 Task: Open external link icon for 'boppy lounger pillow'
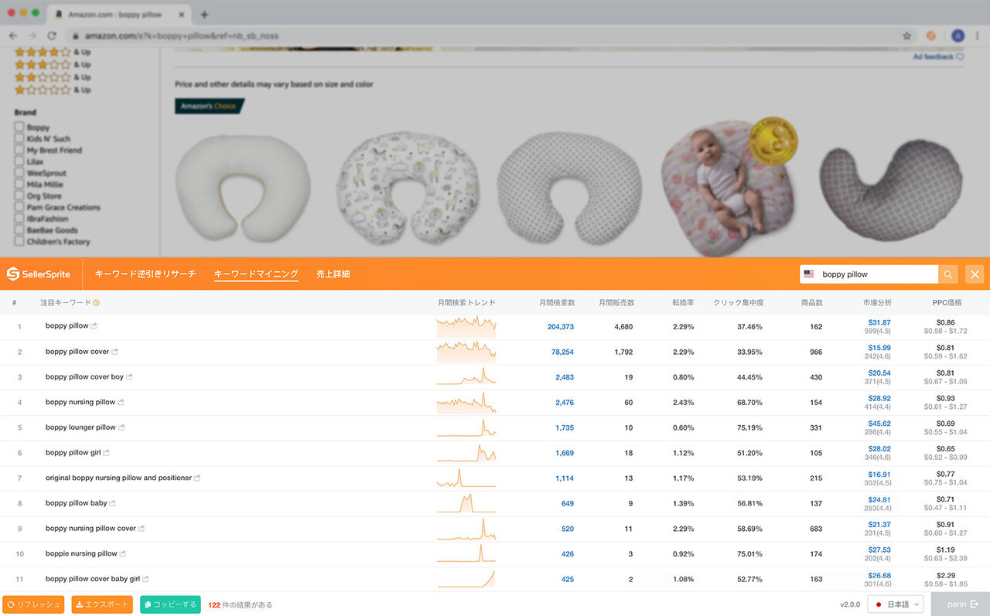[121, 427]
